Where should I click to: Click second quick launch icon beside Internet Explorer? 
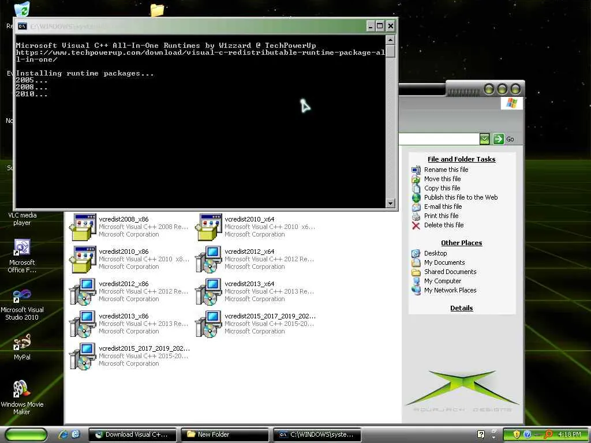click(76, 434)
